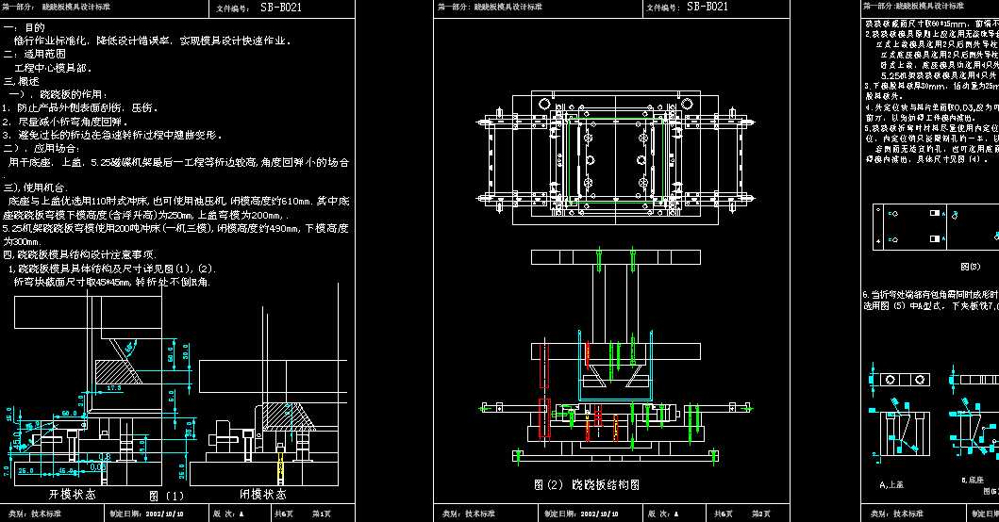Click the "第2页" page number
999x522 pixels.
click(x=760, y=514)
